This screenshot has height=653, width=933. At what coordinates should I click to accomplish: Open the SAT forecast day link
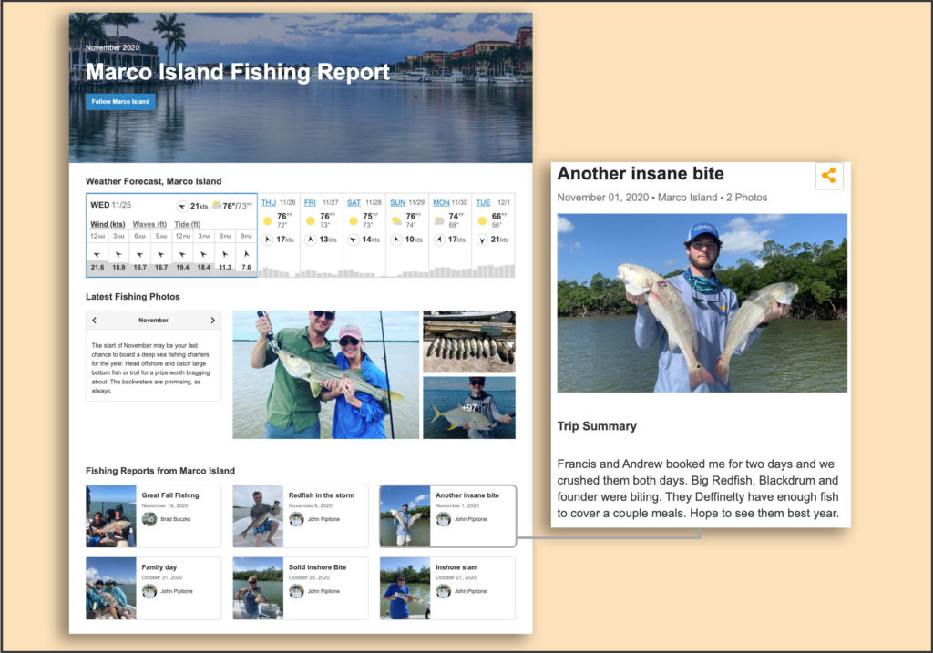pos(354,202)
